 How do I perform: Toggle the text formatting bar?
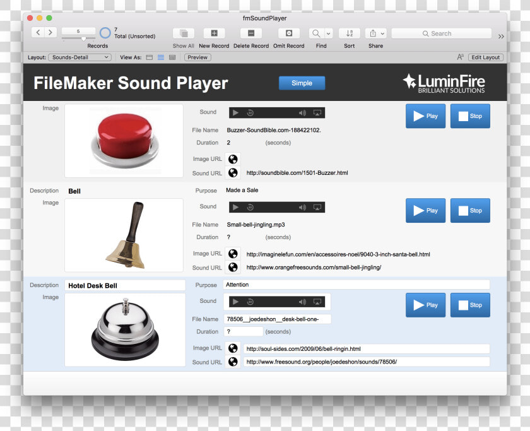coord(461,57)
